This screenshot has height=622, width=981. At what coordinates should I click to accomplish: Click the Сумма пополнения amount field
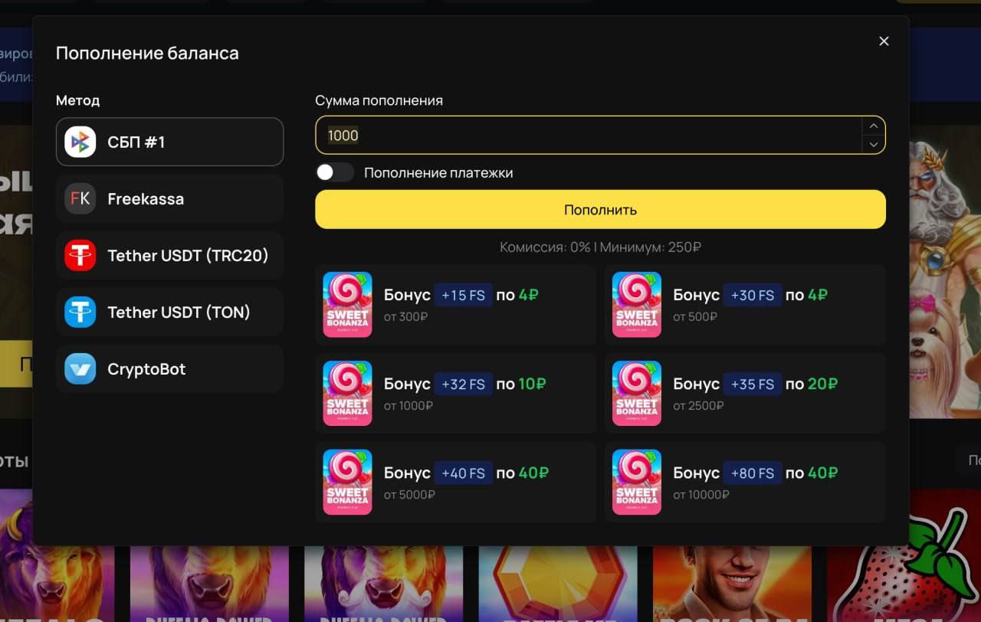point(589,135)
